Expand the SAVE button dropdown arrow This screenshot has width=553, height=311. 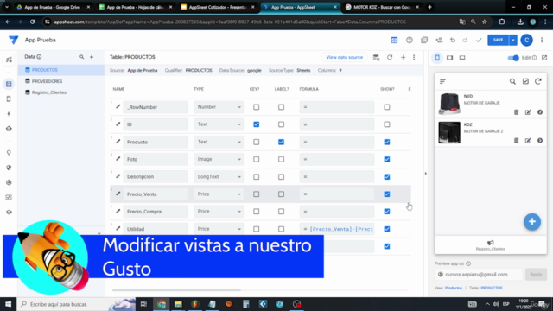coord(513,41)
